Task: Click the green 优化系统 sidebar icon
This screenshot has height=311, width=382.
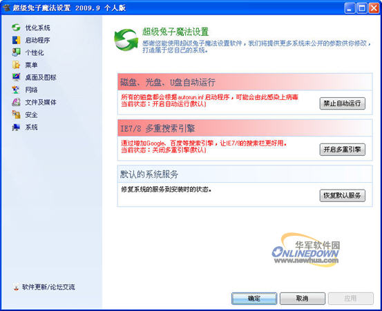Action: point(16,28)
